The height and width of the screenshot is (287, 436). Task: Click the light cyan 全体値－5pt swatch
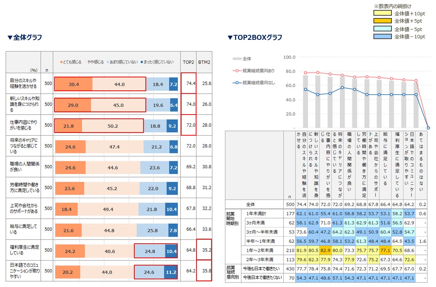(x=382, y=29)
